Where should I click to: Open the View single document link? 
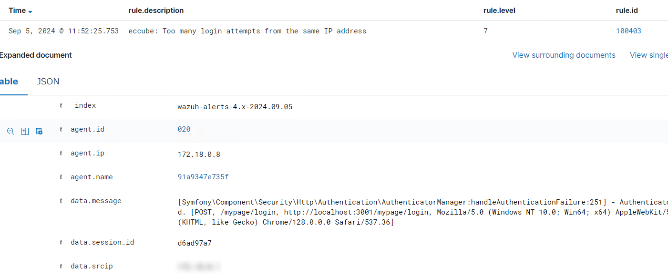[x=648, y=55]
